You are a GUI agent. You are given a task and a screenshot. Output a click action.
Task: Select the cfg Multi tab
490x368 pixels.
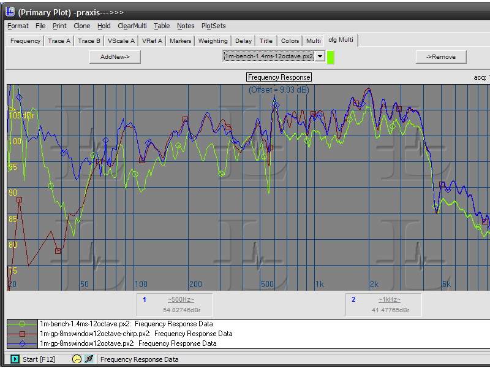tap(341, 40)
